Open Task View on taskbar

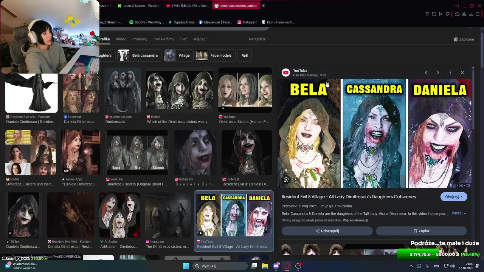[254, 266]
